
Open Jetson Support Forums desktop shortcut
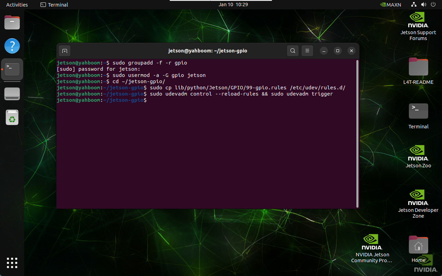click(418, 26)
